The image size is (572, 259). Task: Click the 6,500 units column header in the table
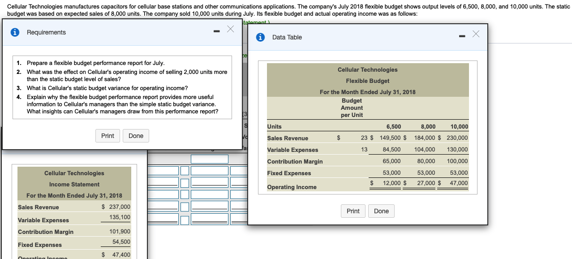click(x=394, y=127)
